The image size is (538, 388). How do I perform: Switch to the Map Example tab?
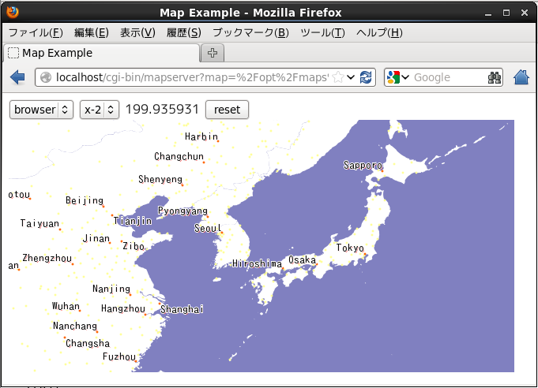tap(101, 53)
